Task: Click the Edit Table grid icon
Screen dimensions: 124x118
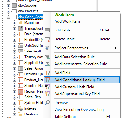Action: [47, 30]
